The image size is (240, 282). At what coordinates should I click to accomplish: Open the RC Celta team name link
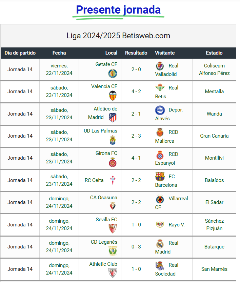[x=94, y=180]
